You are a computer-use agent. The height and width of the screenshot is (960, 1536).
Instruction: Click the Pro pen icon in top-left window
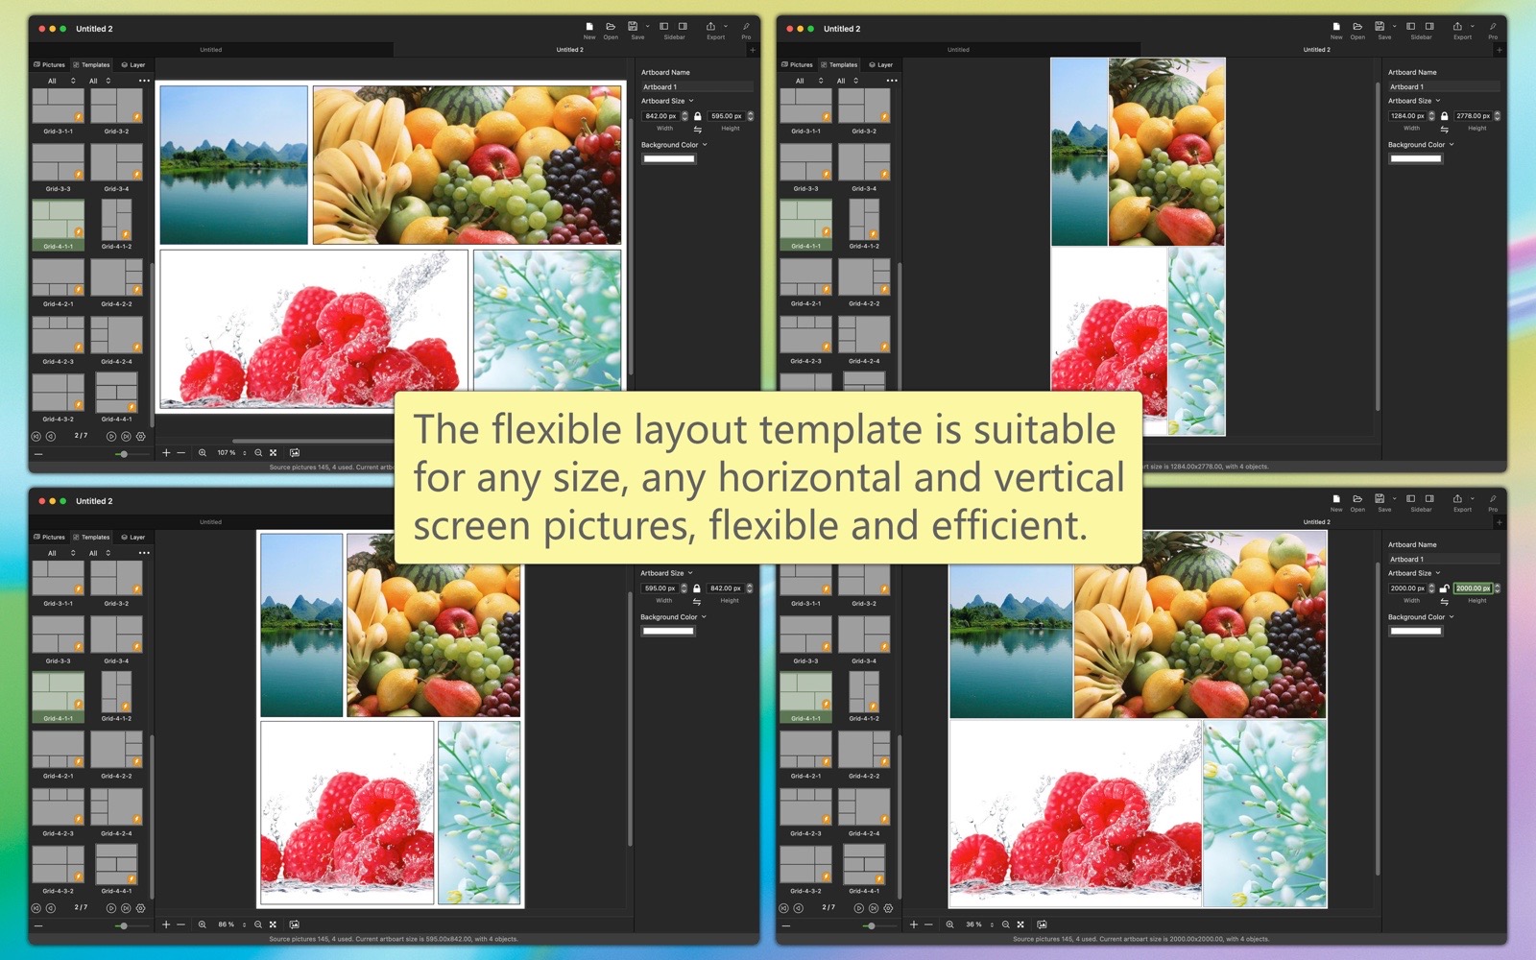pos(746,27)
